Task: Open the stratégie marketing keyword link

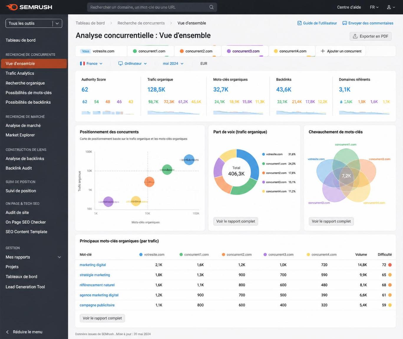Action: pos(95,275)
